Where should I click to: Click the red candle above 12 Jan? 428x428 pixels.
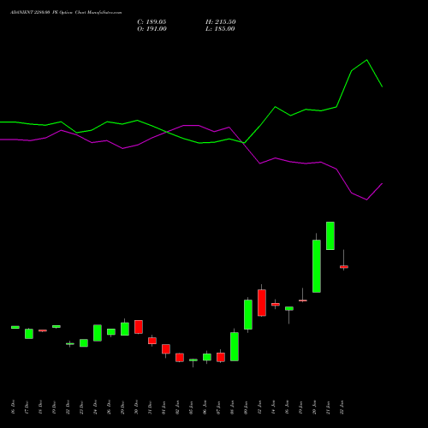tap(262, 303)
